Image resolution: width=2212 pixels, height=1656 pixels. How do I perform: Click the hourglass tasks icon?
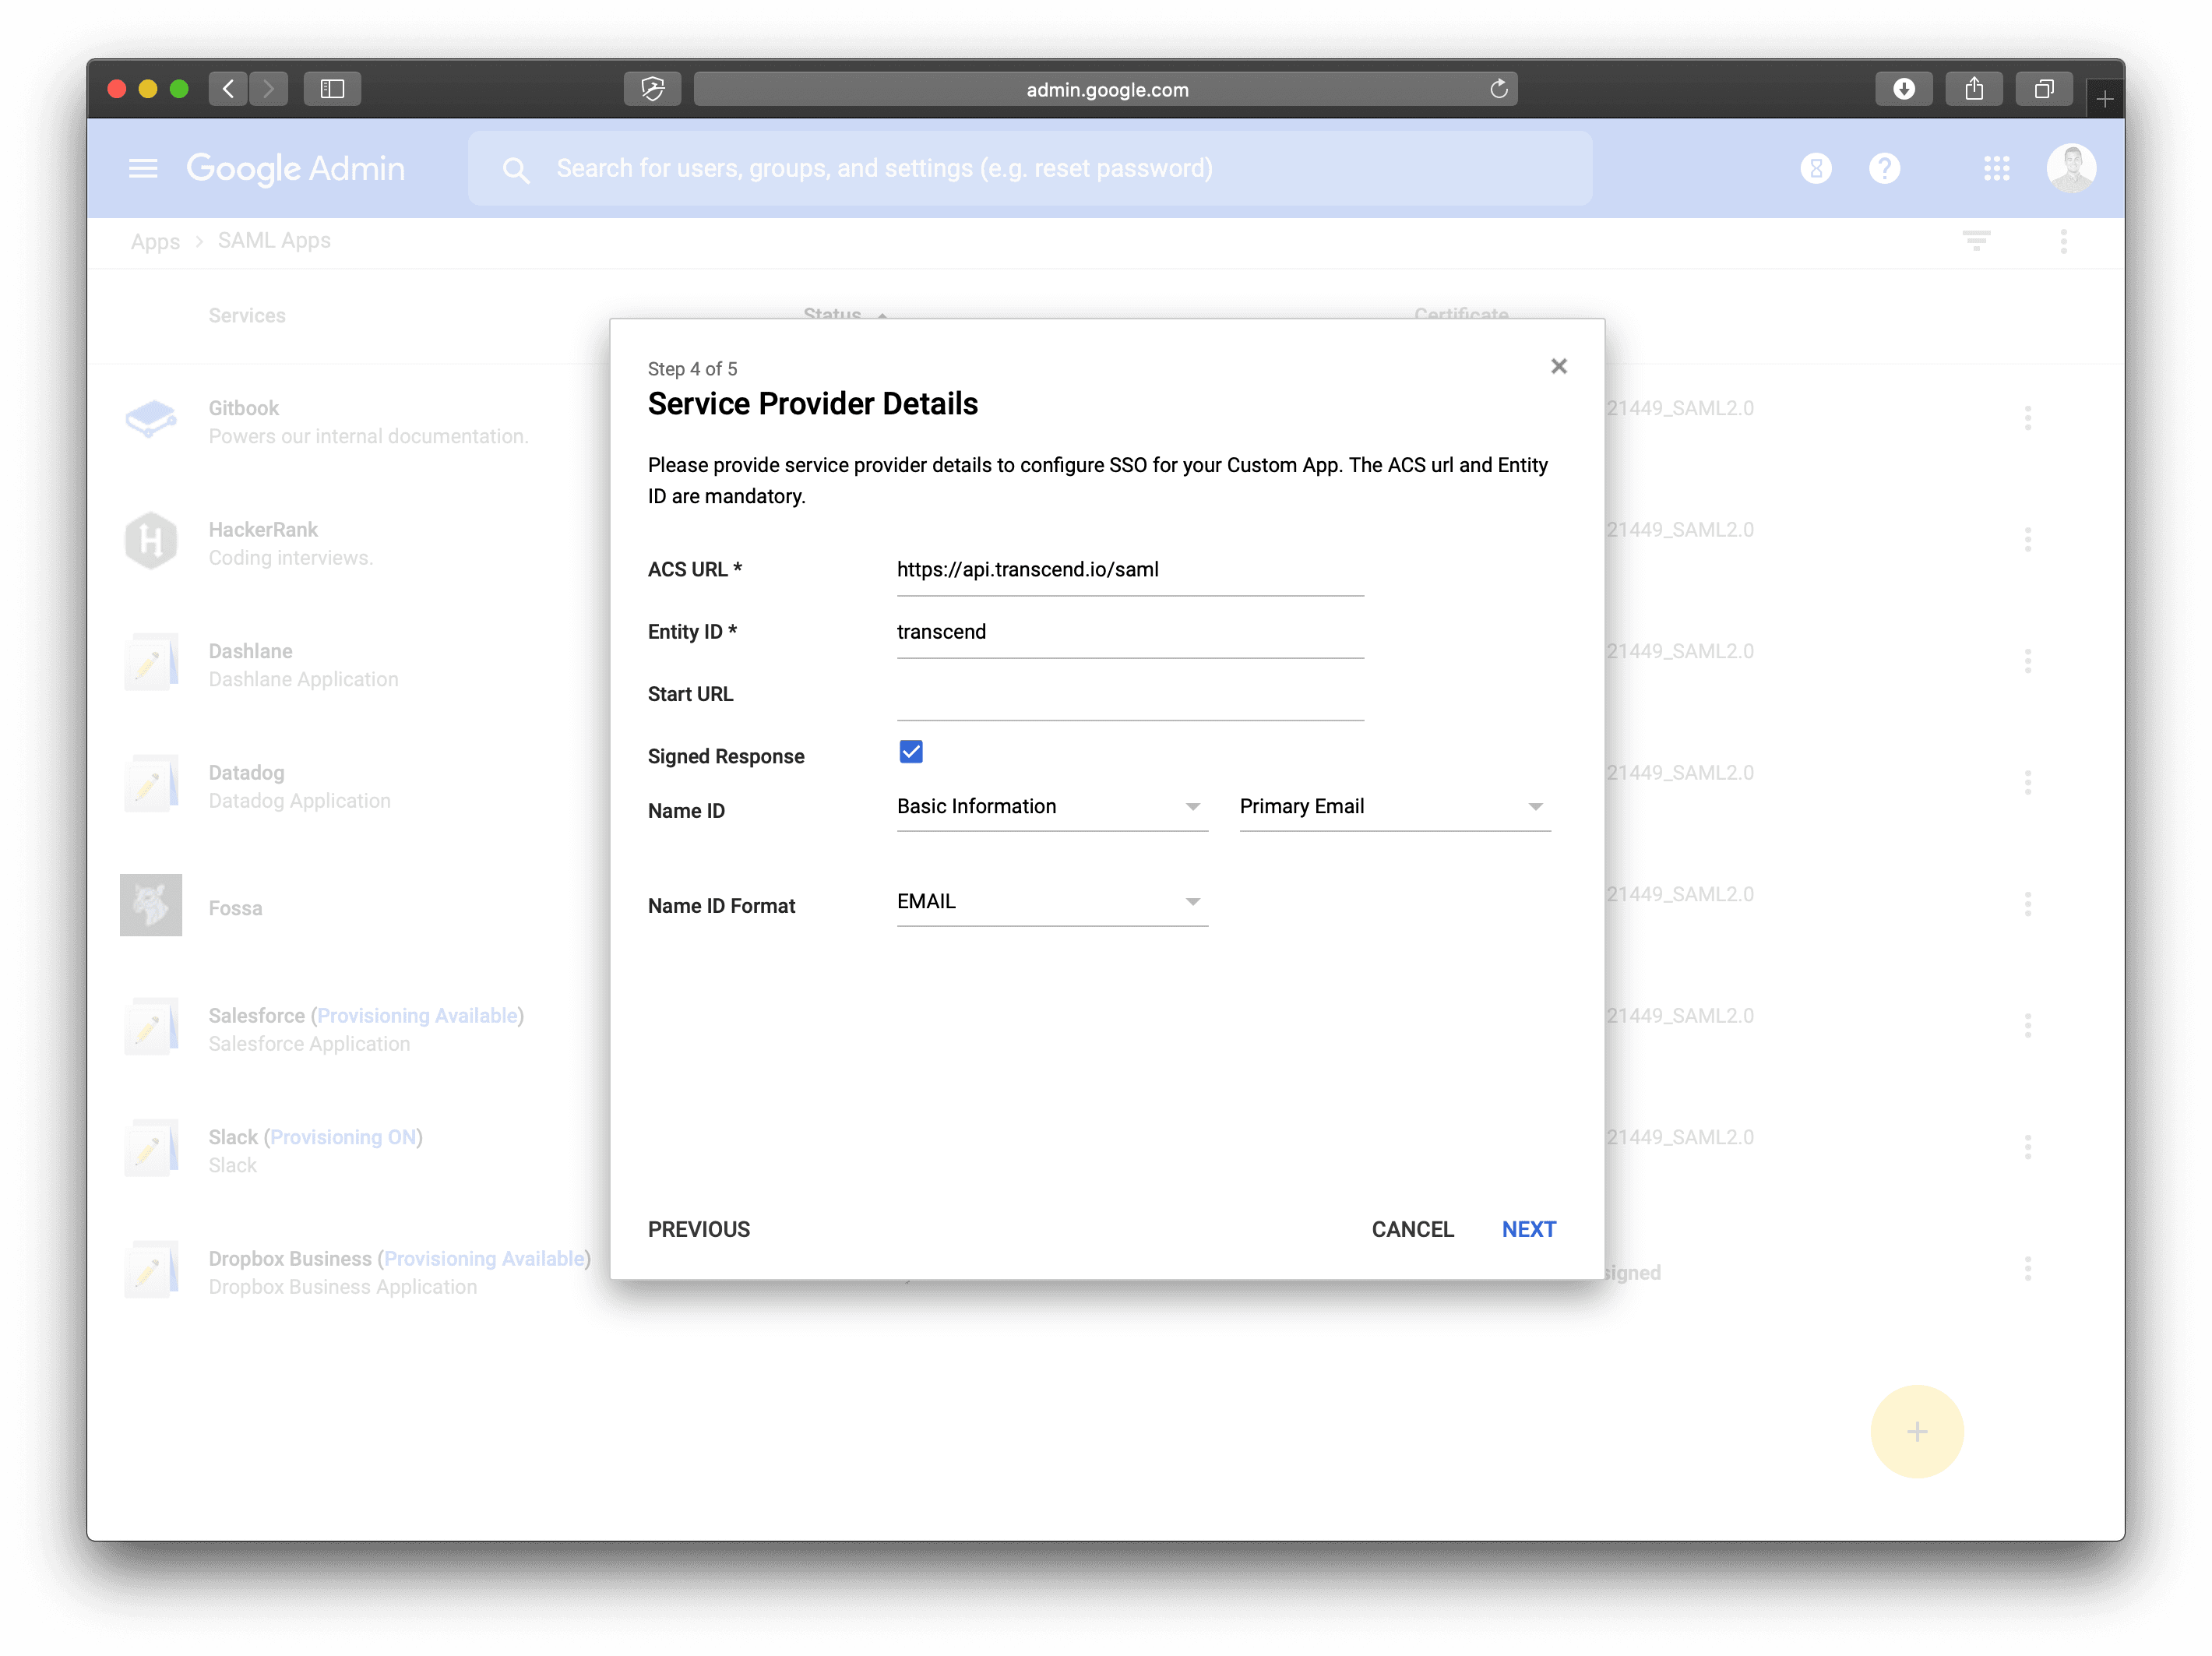pyautogui.click(x=1815, y=168)
